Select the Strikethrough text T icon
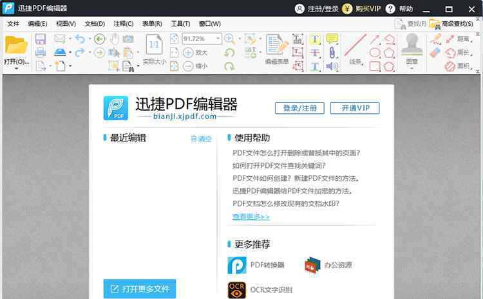The image size is (483, 299). tap(315, 53)
